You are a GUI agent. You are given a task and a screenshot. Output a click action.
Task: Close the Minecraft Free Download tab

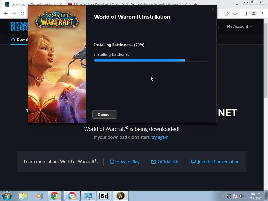pos(123,4)
